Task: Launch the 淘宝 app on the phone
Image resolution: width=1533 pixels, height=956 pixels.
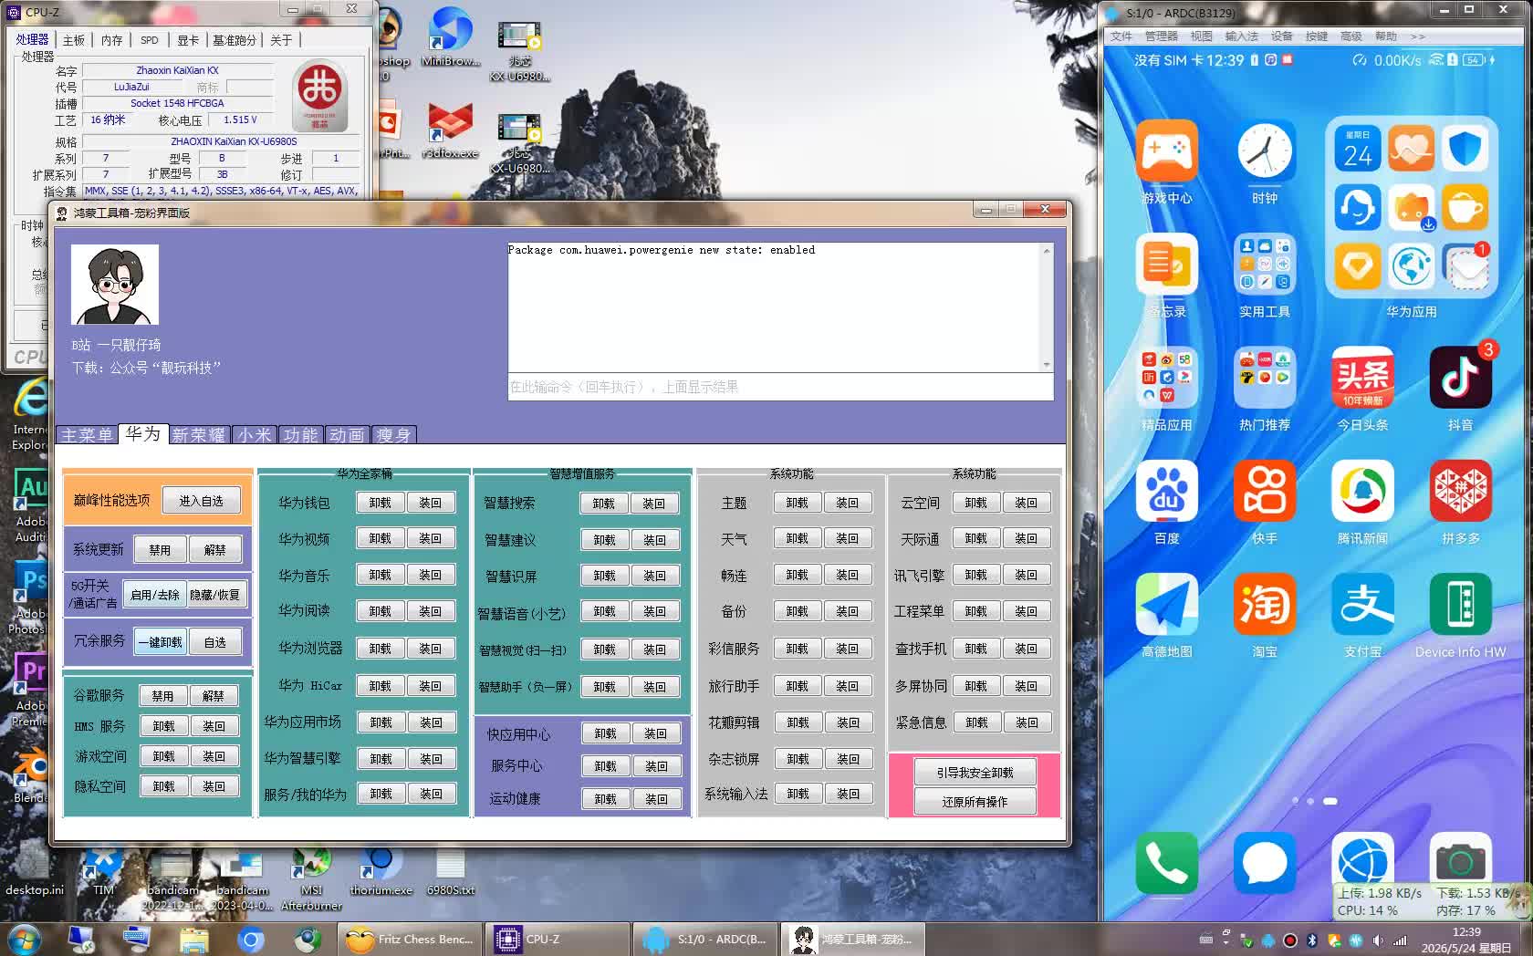Action: tap(1264, 604)
